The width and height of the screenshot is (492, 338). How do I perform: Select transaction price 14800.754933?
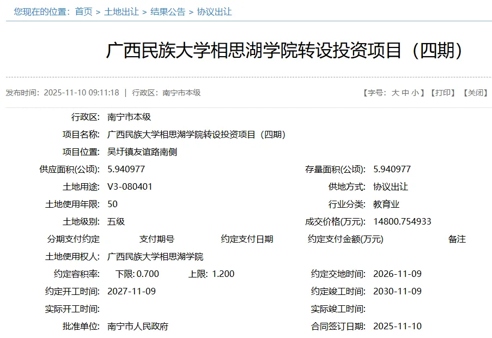[402, 221]
